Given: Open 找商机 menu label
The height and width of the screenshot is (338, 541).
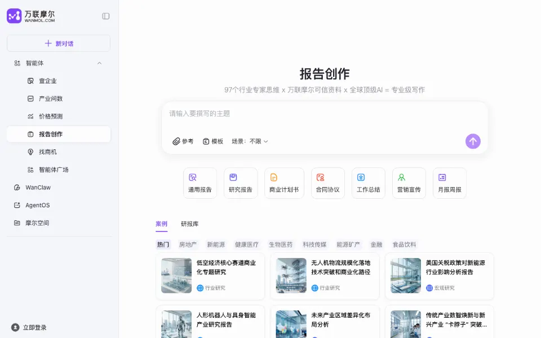Looking at the screenshot, I should [48, 152].
